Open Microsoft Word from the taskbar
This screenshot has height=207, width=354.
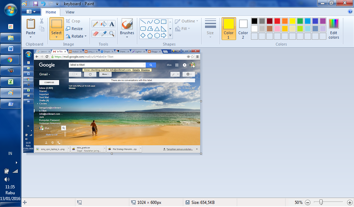[x=11, y=49]
